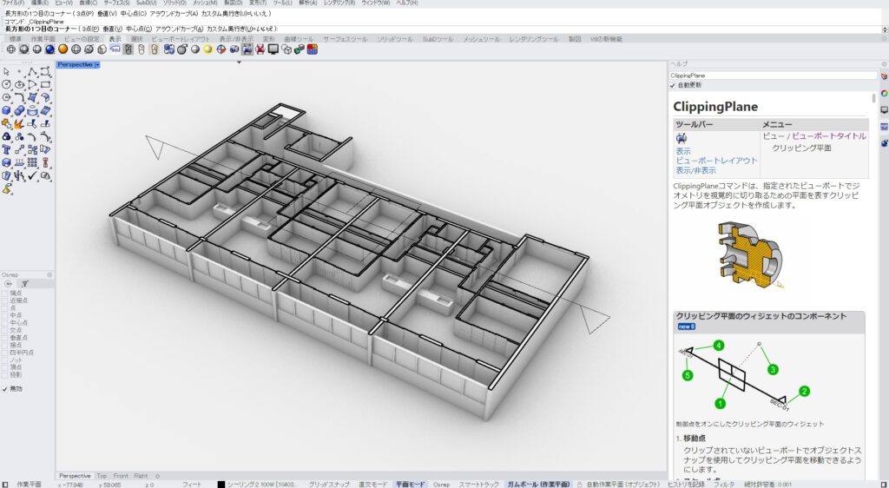
Task: Select the arrow pointer selection tool
Action: (7, 72)
